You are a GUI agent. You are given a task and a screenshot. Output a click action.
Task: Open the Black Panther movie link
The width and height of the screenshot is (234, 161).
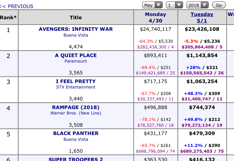pos(76,133)
